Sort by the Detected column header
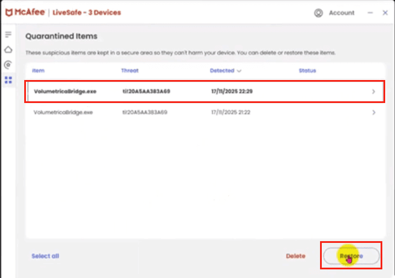 pos(222,71)
